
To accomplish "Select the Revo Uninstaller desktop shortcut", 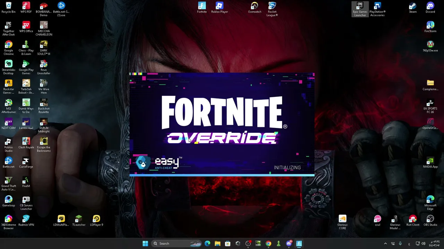I will [44, 67].
